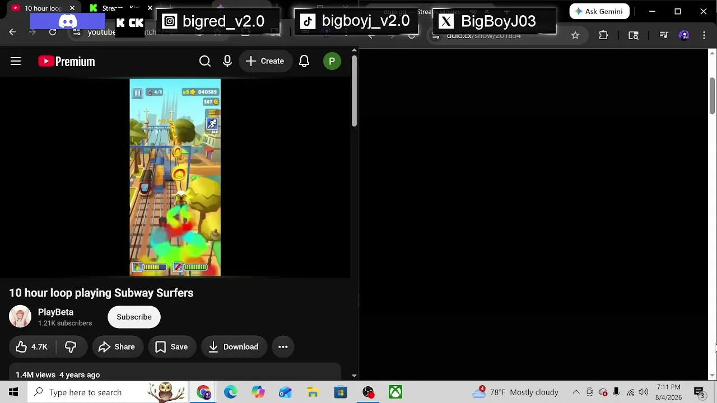Dislike the Subway Surfers video
This screenshot has width=717, height=403.
click(71, 347)
